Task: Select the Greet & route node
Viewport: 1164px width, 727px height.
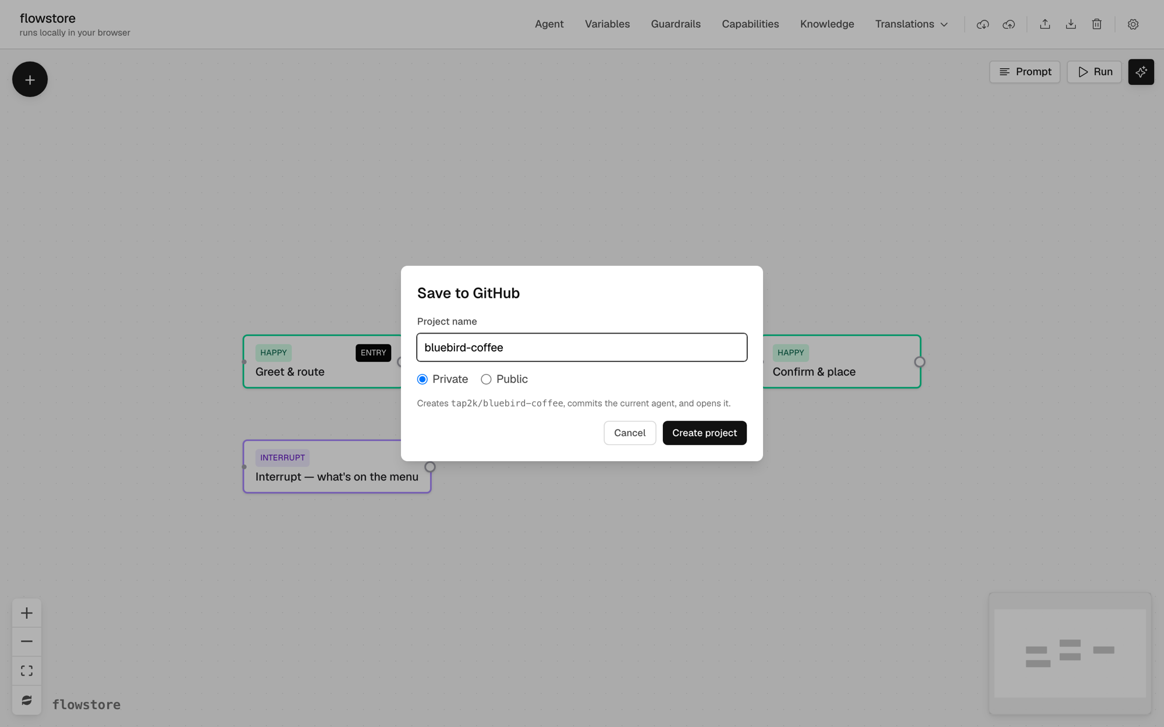Action: [x=323, y=362]
